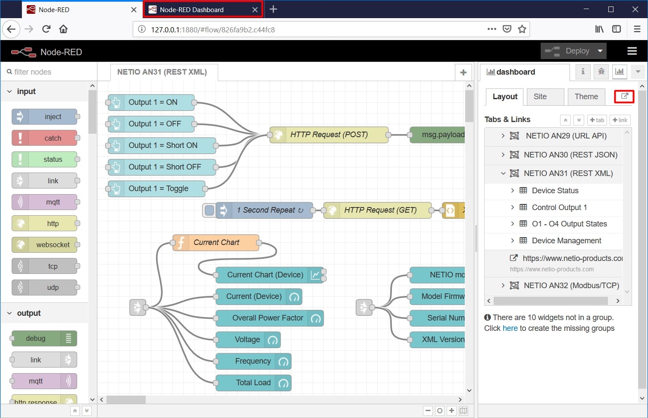Click the filter nodes search field
The width and height of the screenshot is (648, 418).
click(48, 72)
